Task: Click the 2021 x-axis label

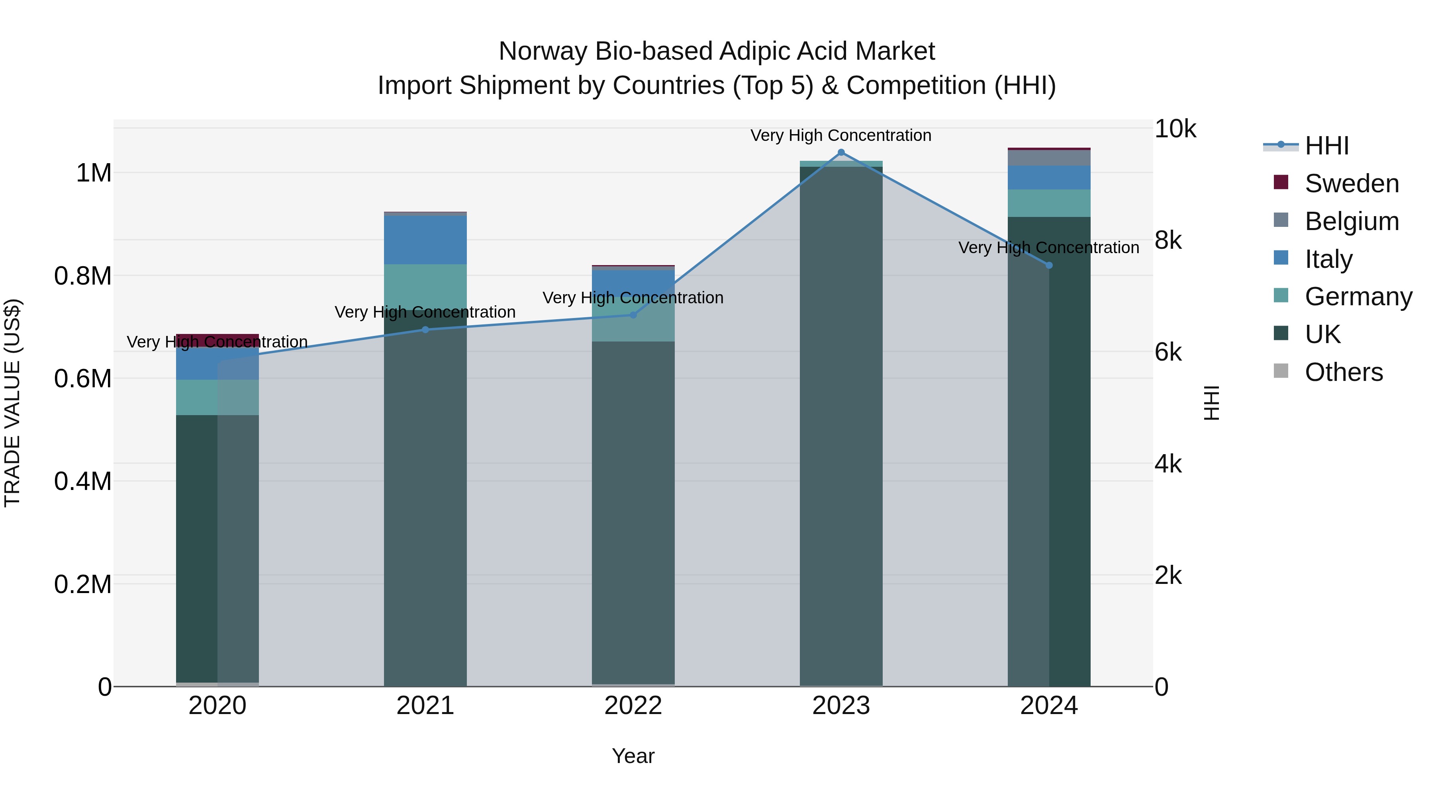Action: click(x=425, y=706)
